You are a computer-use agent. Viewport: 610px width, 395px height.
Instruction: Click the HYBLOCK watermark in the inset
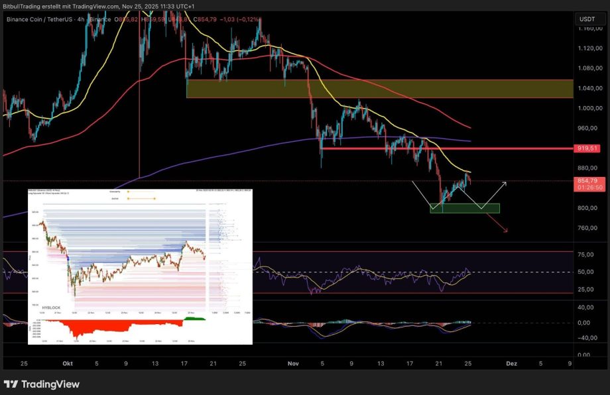click(40, 309)
